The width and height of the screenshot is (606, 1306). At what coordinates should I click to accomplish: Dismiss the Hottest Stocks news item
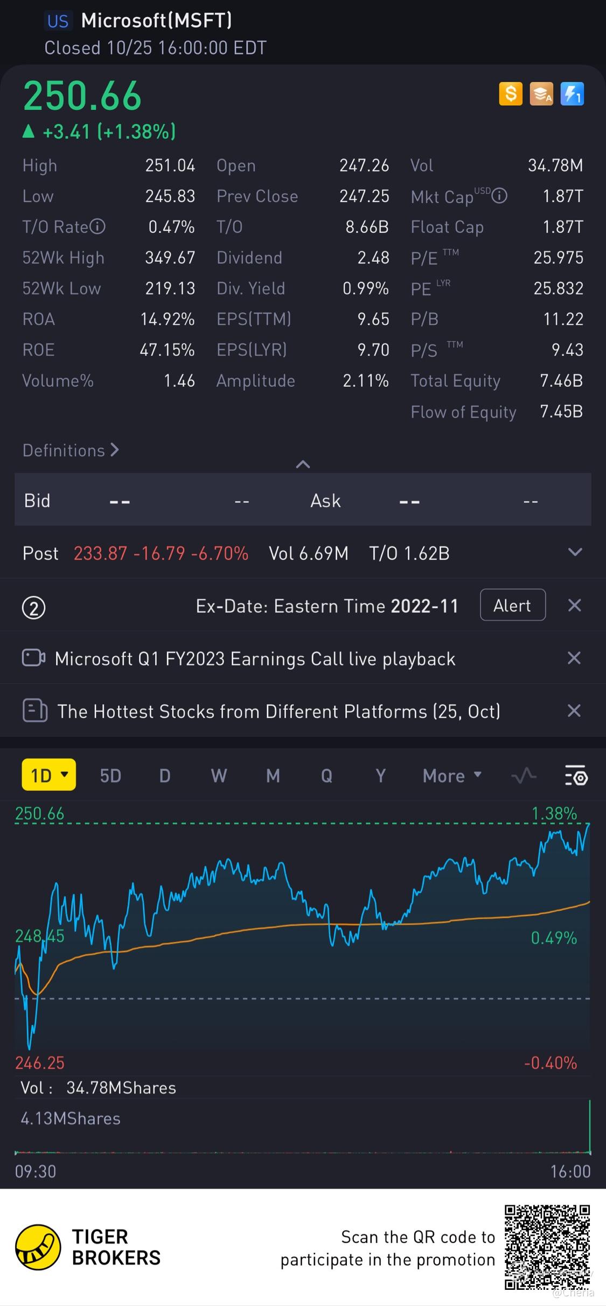574,711
